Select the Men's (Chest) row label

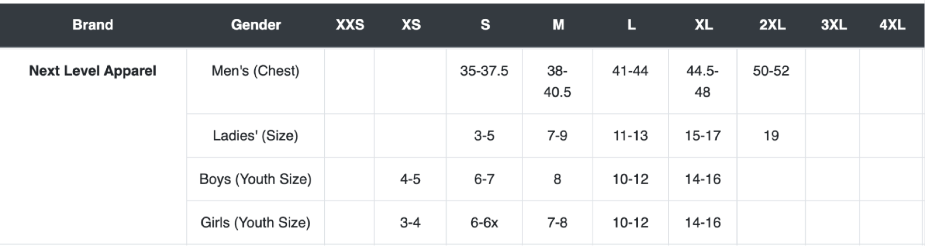(255, 71)
